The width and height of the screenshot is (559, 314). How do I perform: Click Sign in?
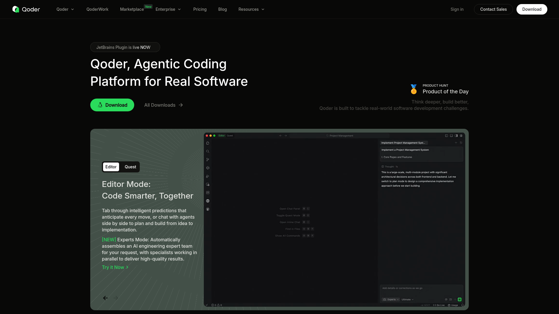click(x=457, y=9)
